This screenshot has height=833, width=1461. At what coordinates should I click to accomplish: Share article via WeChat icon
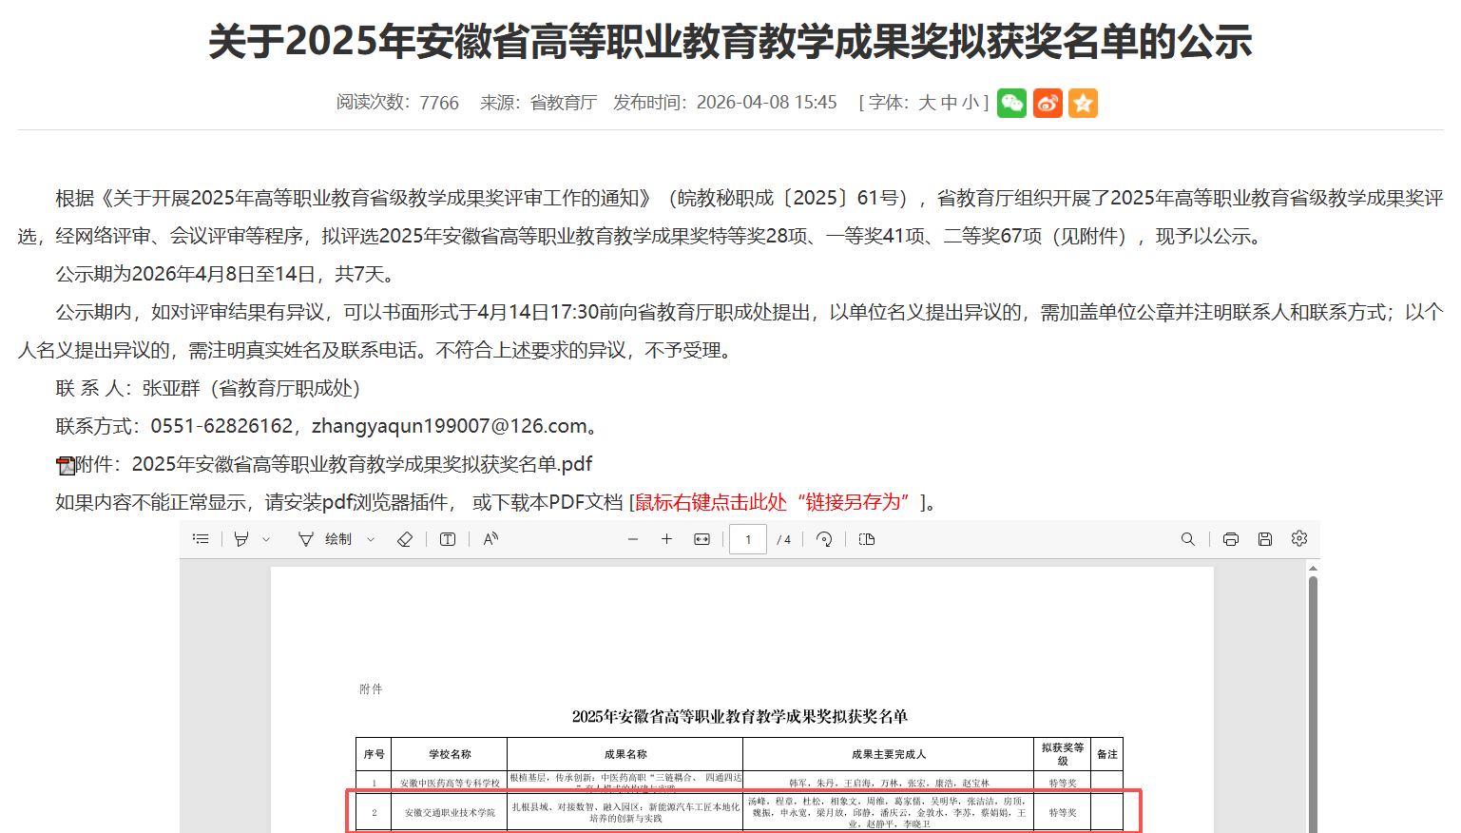coord(1011,103)
